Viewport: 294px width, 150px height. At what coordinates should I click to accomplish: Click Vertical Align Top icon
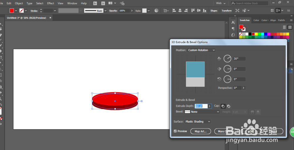(x=193, y=11)
